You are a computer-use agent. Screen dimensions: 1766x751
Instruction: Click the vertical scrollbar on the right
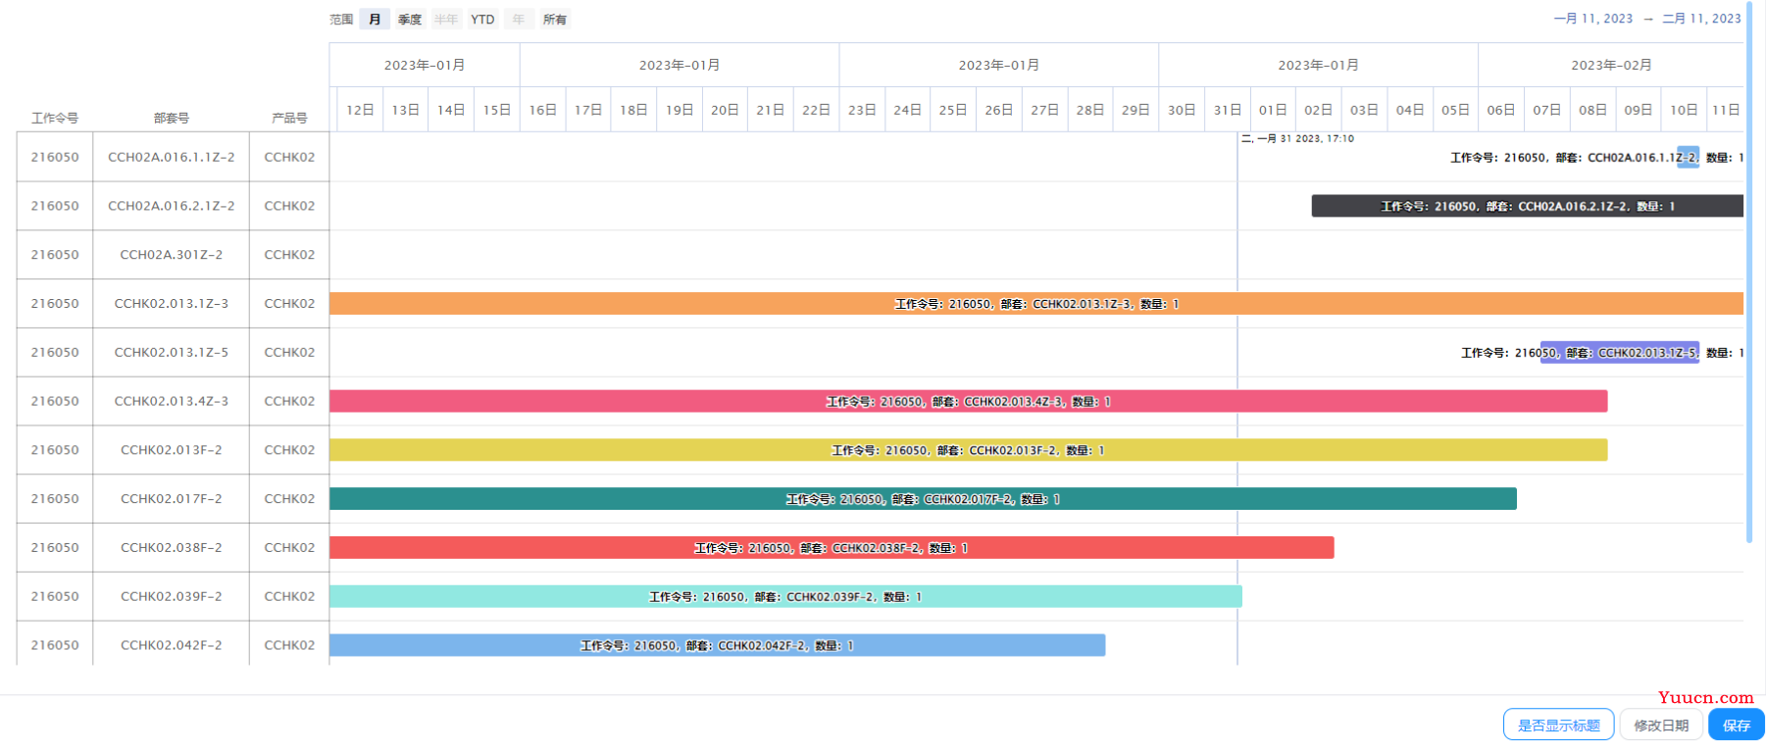click(x=1749, y=273)
